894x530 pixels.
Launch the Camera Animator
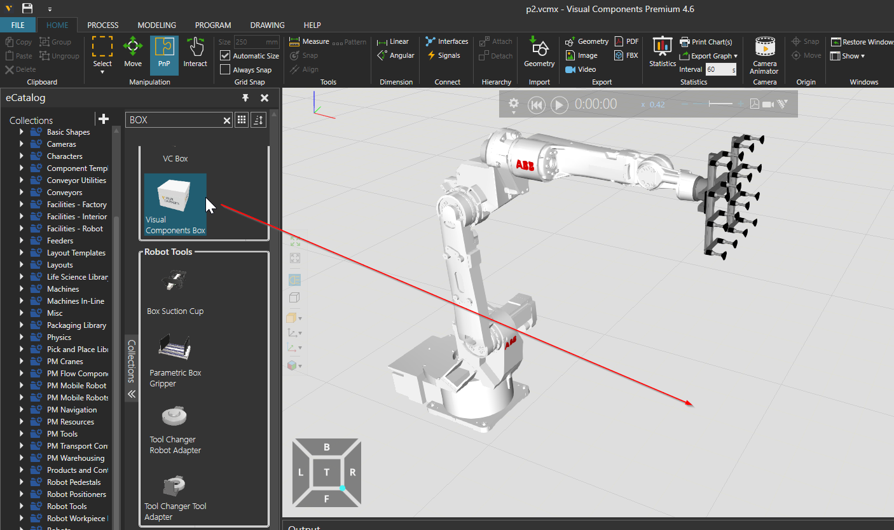tap(765, 55)
